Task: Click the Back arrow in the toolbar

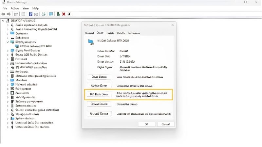Action: [x=3, y=14]
